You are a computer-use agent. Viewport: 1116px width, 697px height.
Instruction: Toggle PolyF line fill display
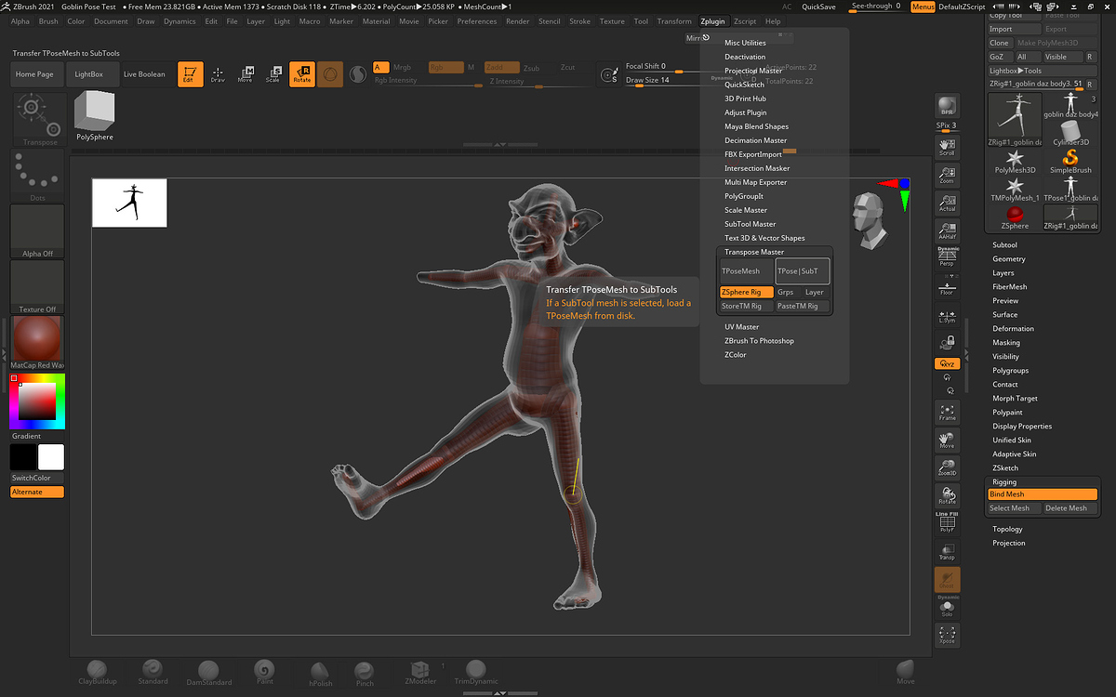pyautogui.click(x=947, y=524)
